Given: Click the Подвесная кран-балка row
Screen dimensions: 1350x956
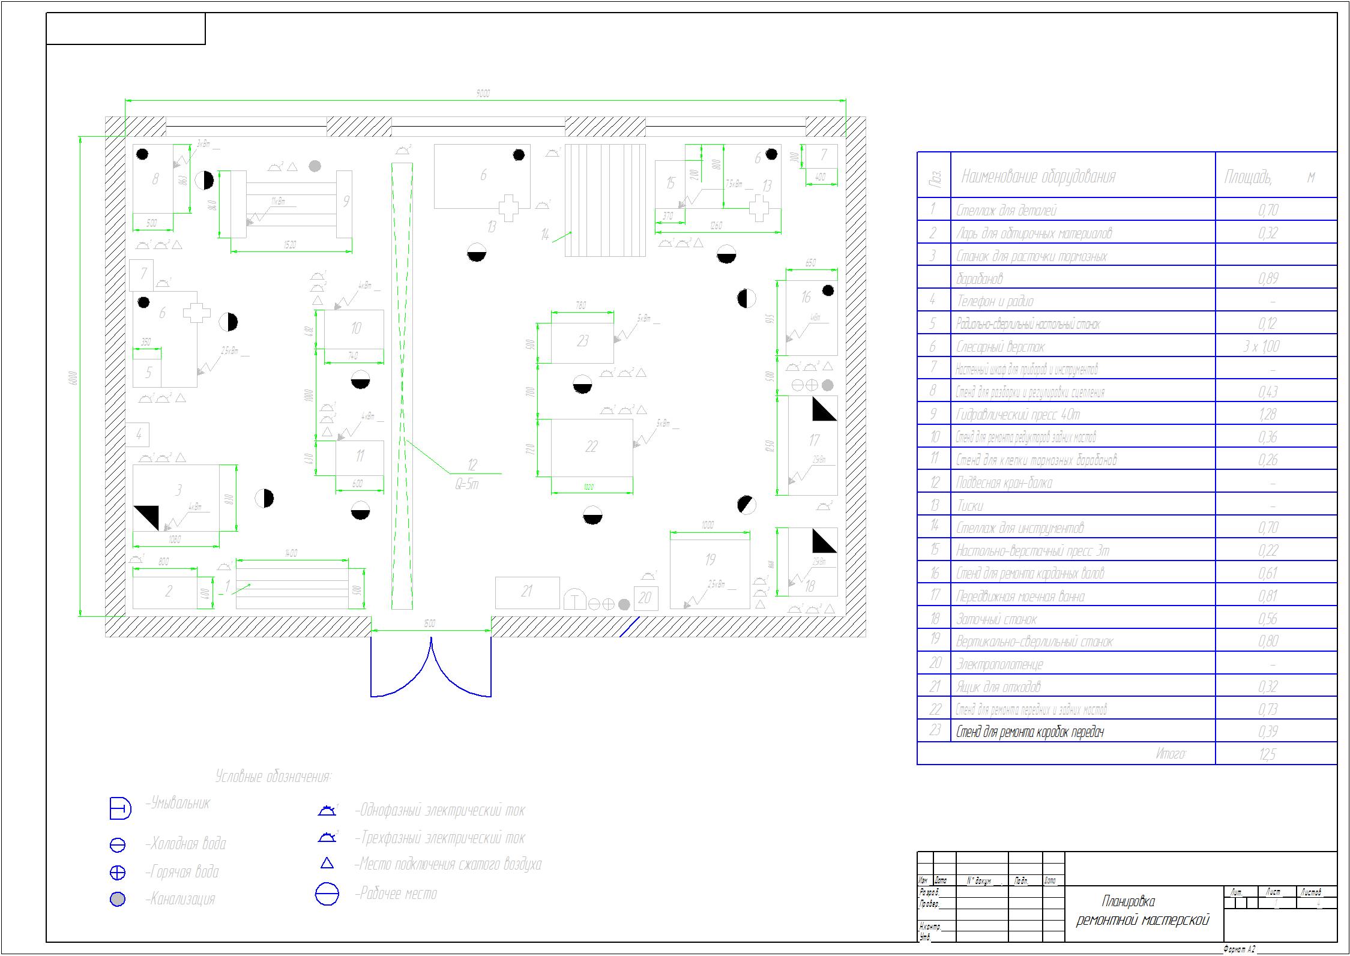Looking at the screenshot, I should point(1127,483).
